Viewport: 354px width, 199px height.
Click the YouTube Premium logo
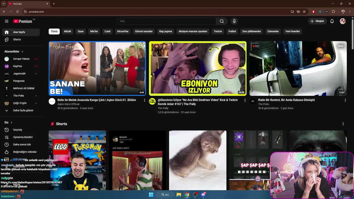23,21
